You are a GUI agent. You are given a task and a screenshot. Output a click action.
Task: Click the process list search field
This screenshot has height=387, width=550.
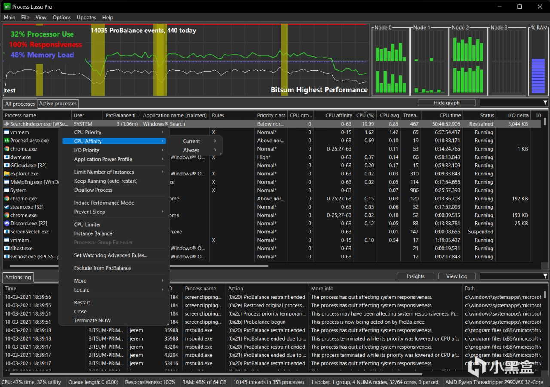(x=510, y=103)
